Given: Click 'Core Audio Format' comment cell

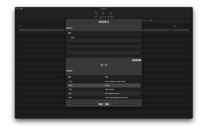Looking at the screenshot, I should (x=112, y=93).
